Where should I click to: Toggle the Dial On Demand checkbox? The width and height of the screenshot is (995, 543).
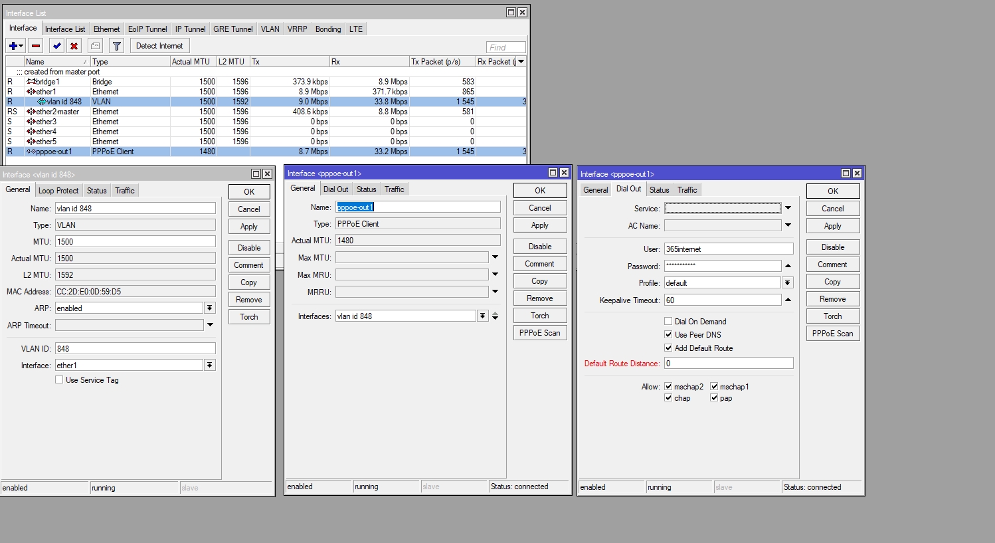[668, 322]
